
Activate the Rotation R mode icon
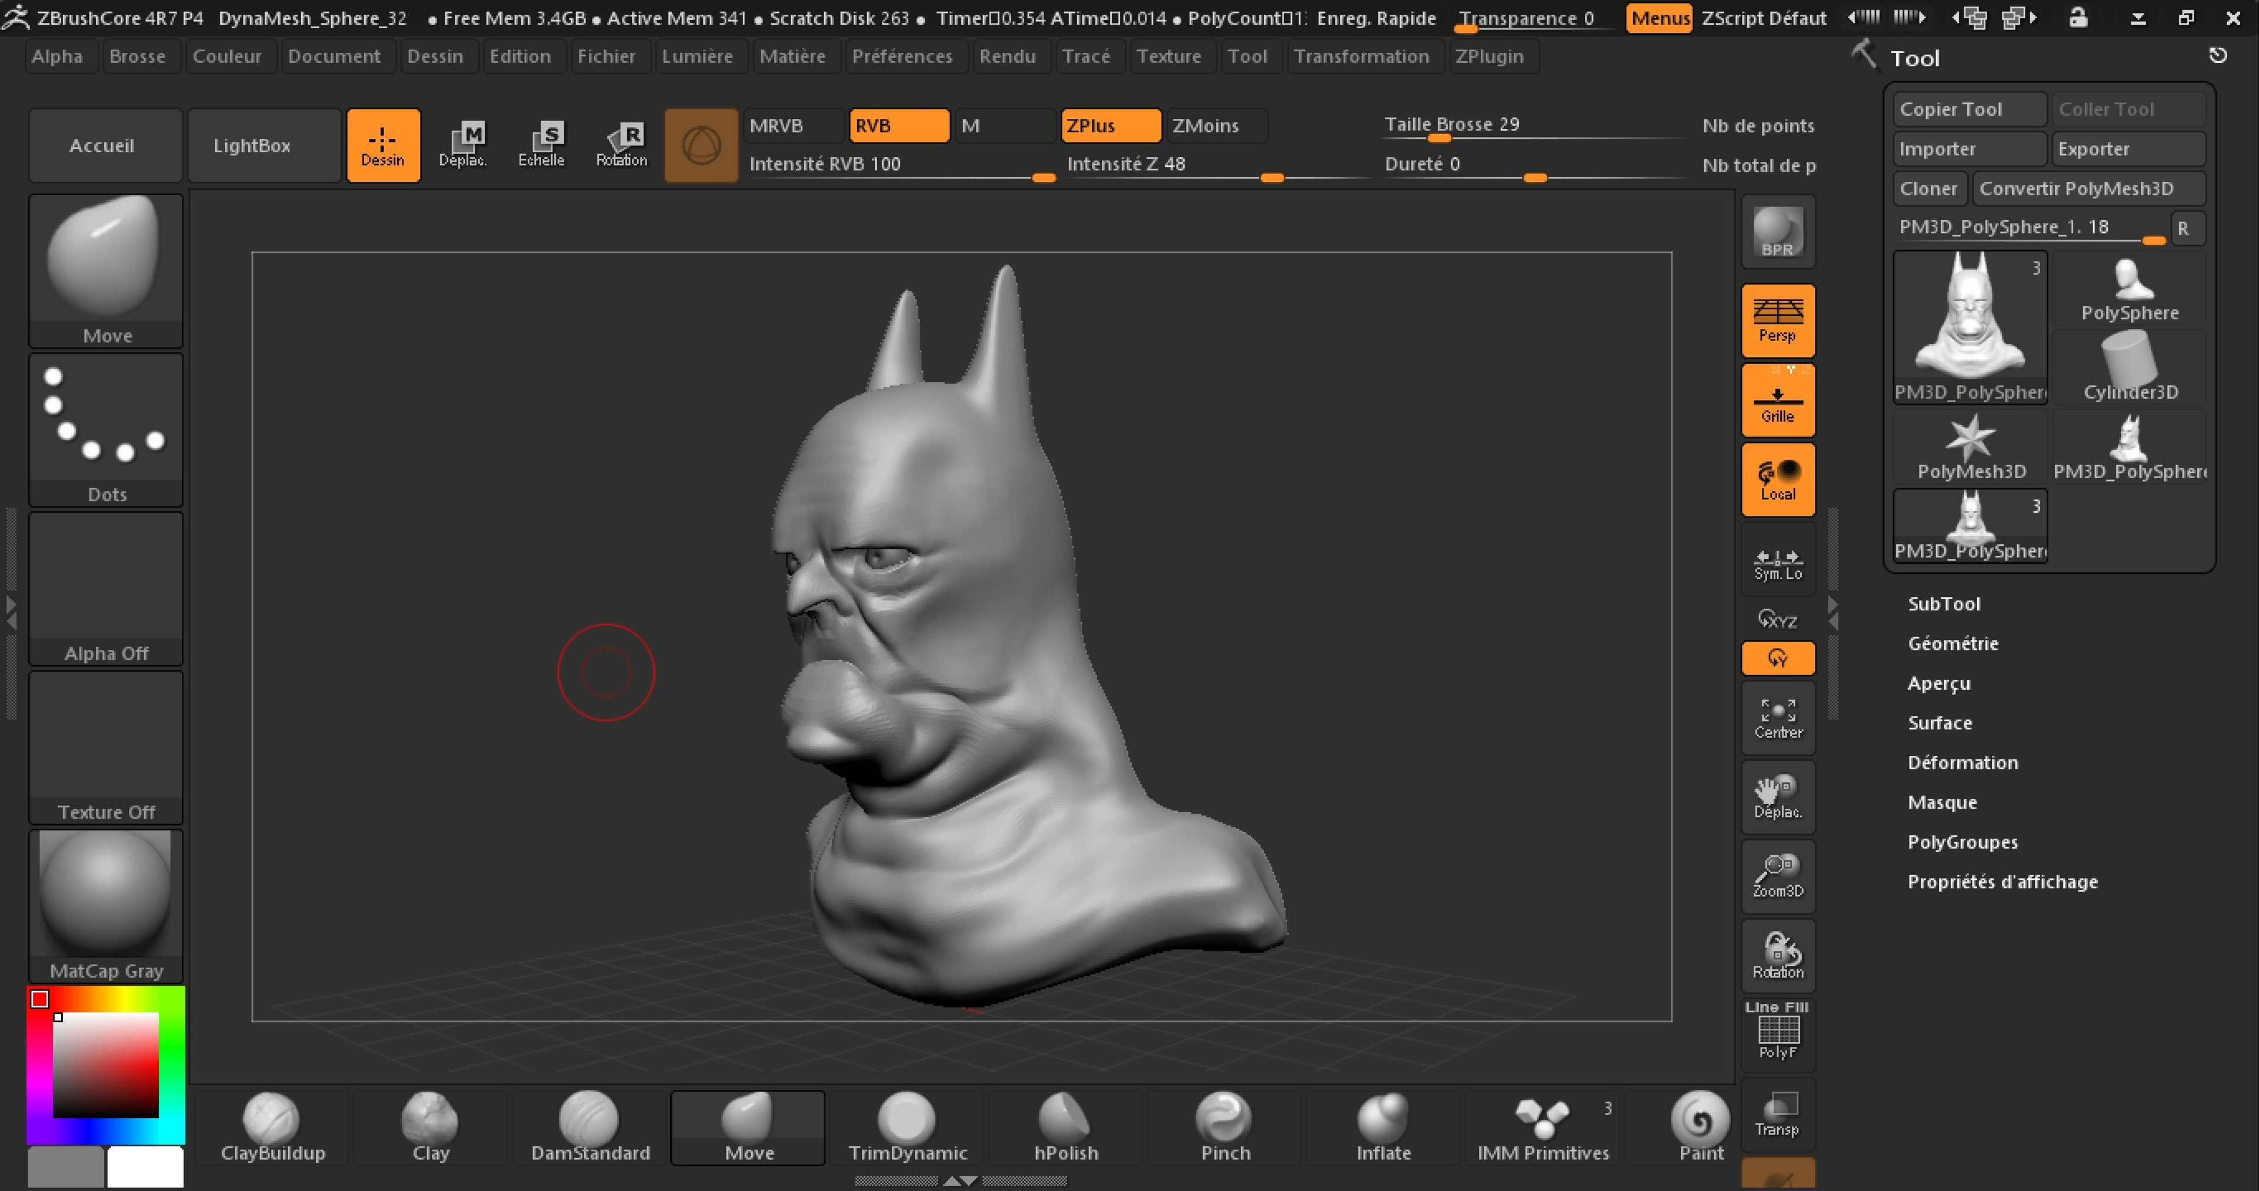point(621,146)
